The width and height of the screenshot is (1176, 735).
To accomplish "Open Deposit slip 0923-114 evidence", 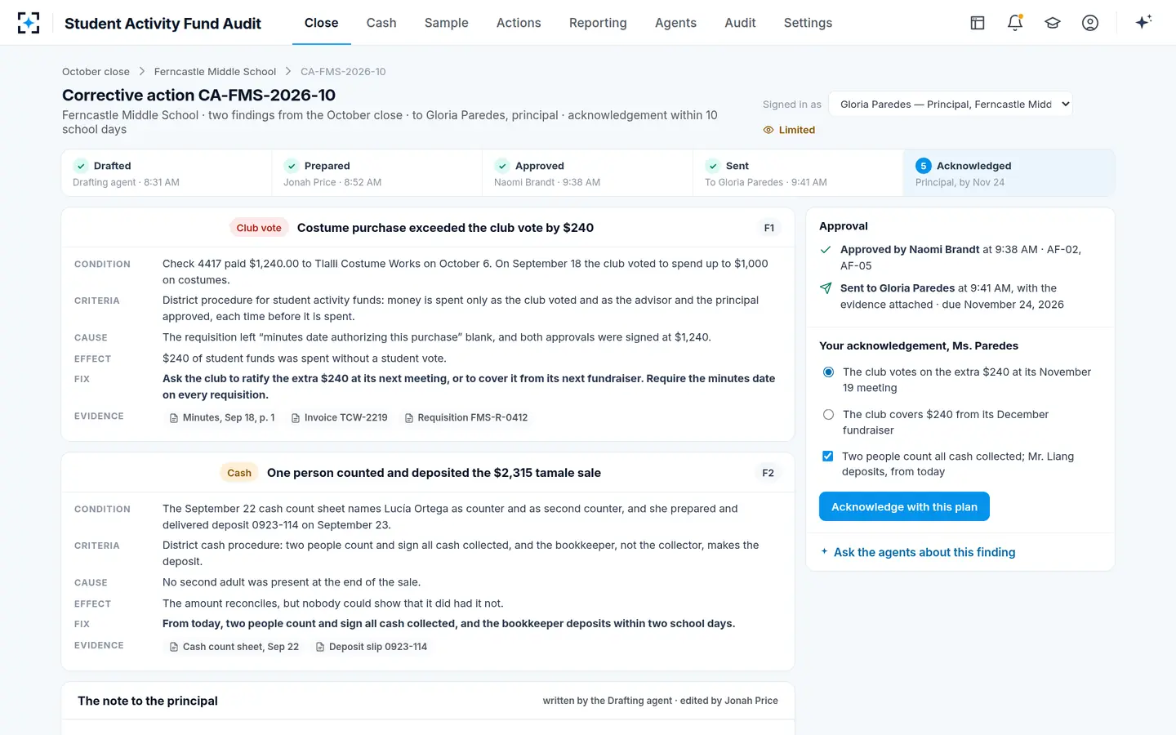I will [x=372, y=647].
